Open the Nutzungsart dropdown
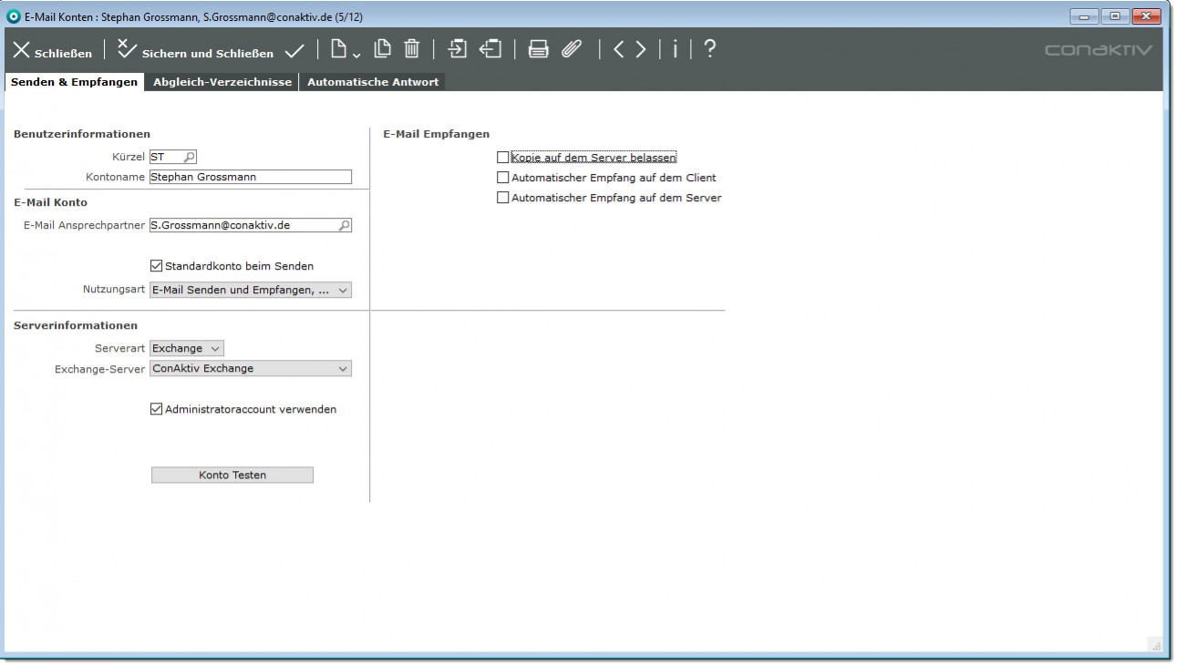Viewport: 1177px width, 666px height. (251, 290)
